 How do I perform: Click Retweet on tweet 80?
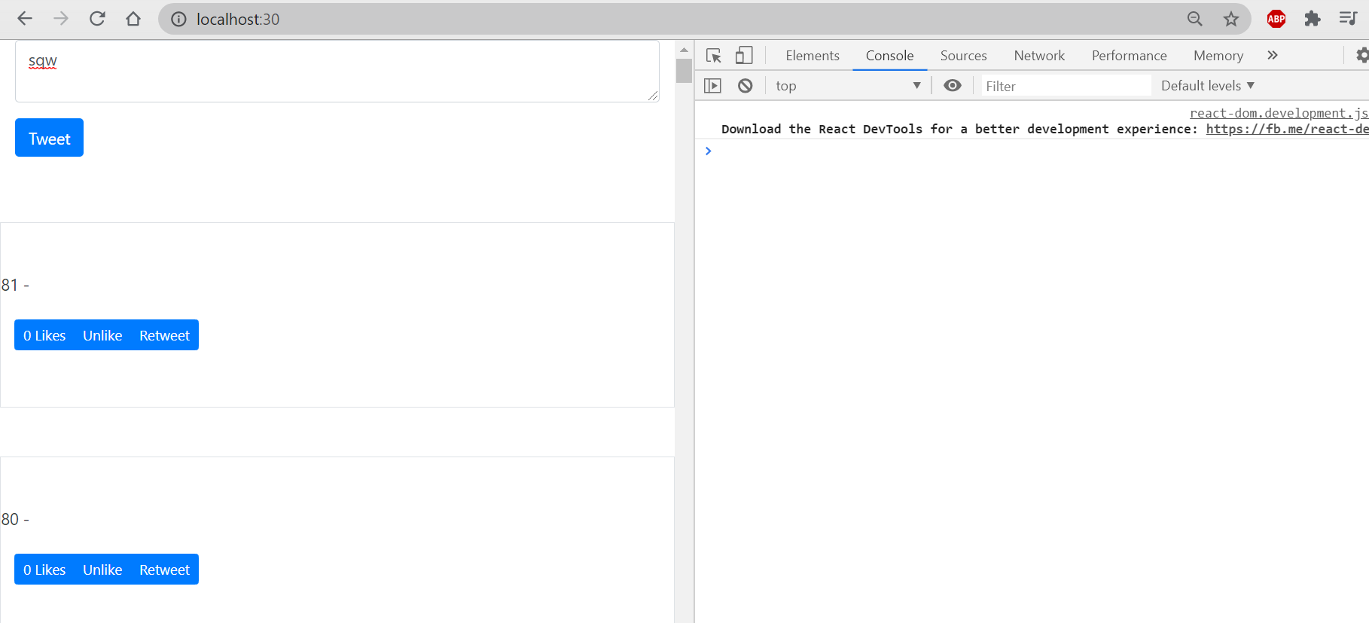coord(164,570)
